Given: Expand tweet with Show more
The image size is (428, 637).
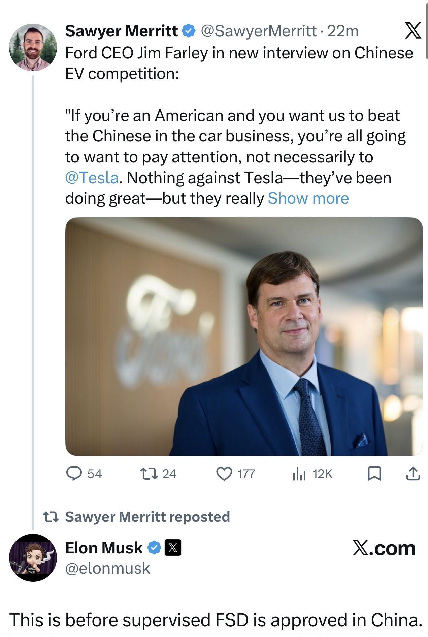Looking at the screenshot, I should pyautogui.click(x=308, y=198).
